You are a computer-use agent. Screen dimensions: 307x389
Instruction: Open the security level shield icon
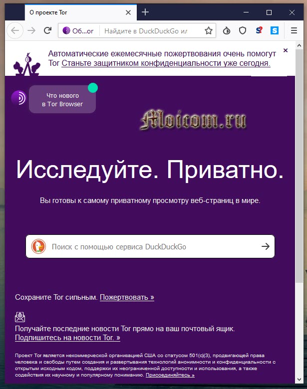coord(243,30)
